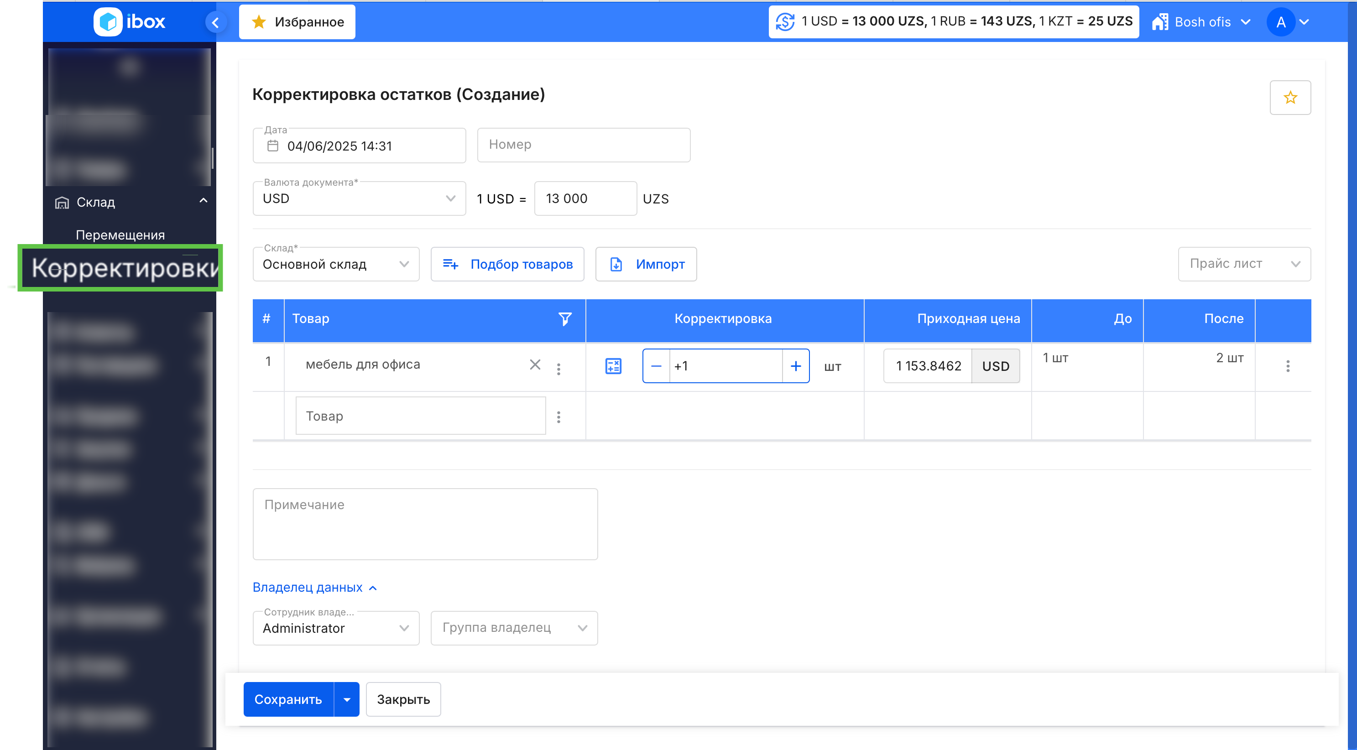Click the Импорт button

(x=646, y=264)
